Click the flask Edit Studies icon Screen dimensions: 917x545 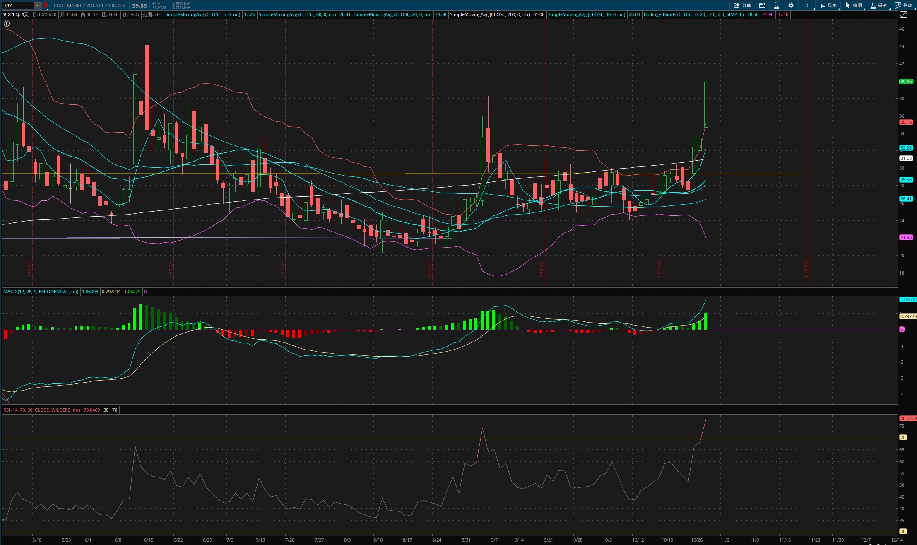pos(777,5)
